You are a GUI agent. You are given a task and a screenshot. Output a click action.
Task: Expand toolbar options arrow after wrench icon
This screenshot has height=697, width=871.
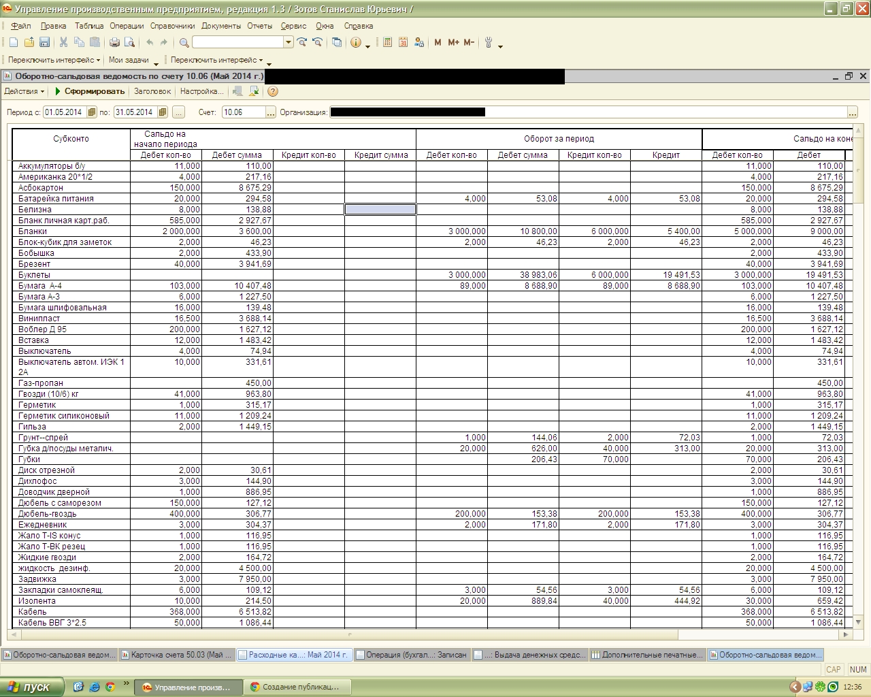[x=500, y=46]
